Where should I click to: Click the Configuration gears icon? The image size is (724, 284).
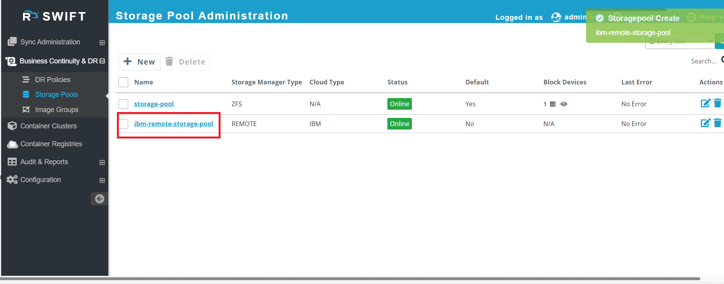pos(12,179)
